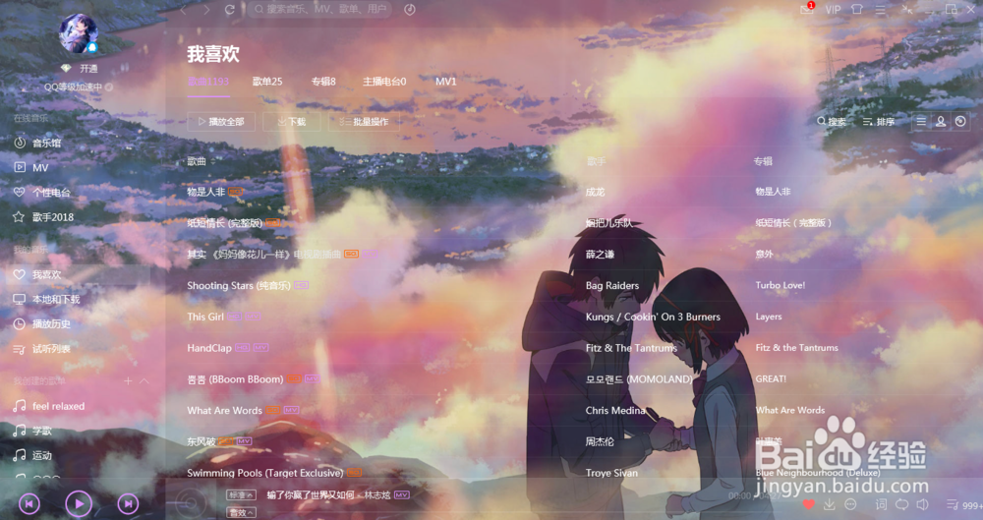Screen dimensions: 983x520
Task: Switch to the 歌单25 tab
Action: click(x=267, y=82)
